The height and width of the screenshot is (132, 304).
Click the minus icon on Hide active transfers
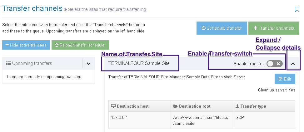7,45
